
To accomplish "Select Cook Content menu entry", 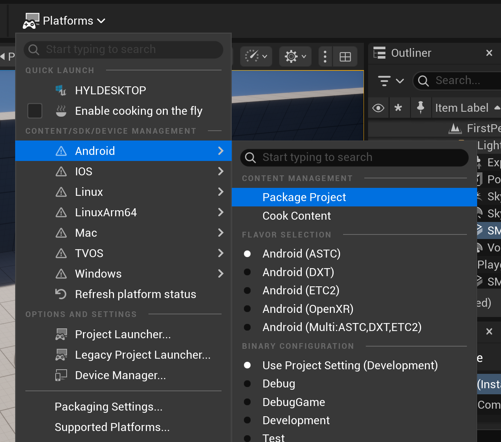I will pos(297,216).
